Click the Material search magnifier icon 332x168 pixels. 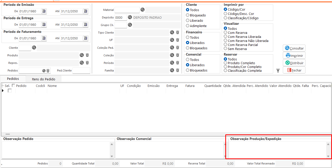coord(143,10)
